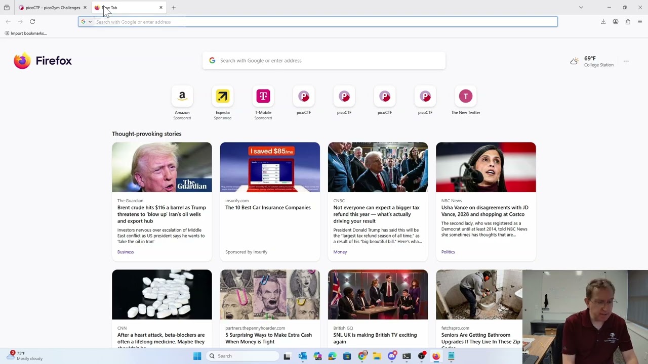The image size is (648, 364).
Task: Open the Guardian Trump story thumbnail
Action: tap(162, 167)
